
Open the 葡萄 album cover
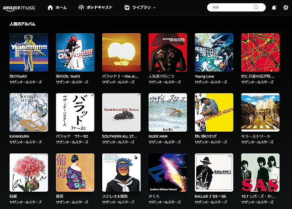click(x=75, y=173)
